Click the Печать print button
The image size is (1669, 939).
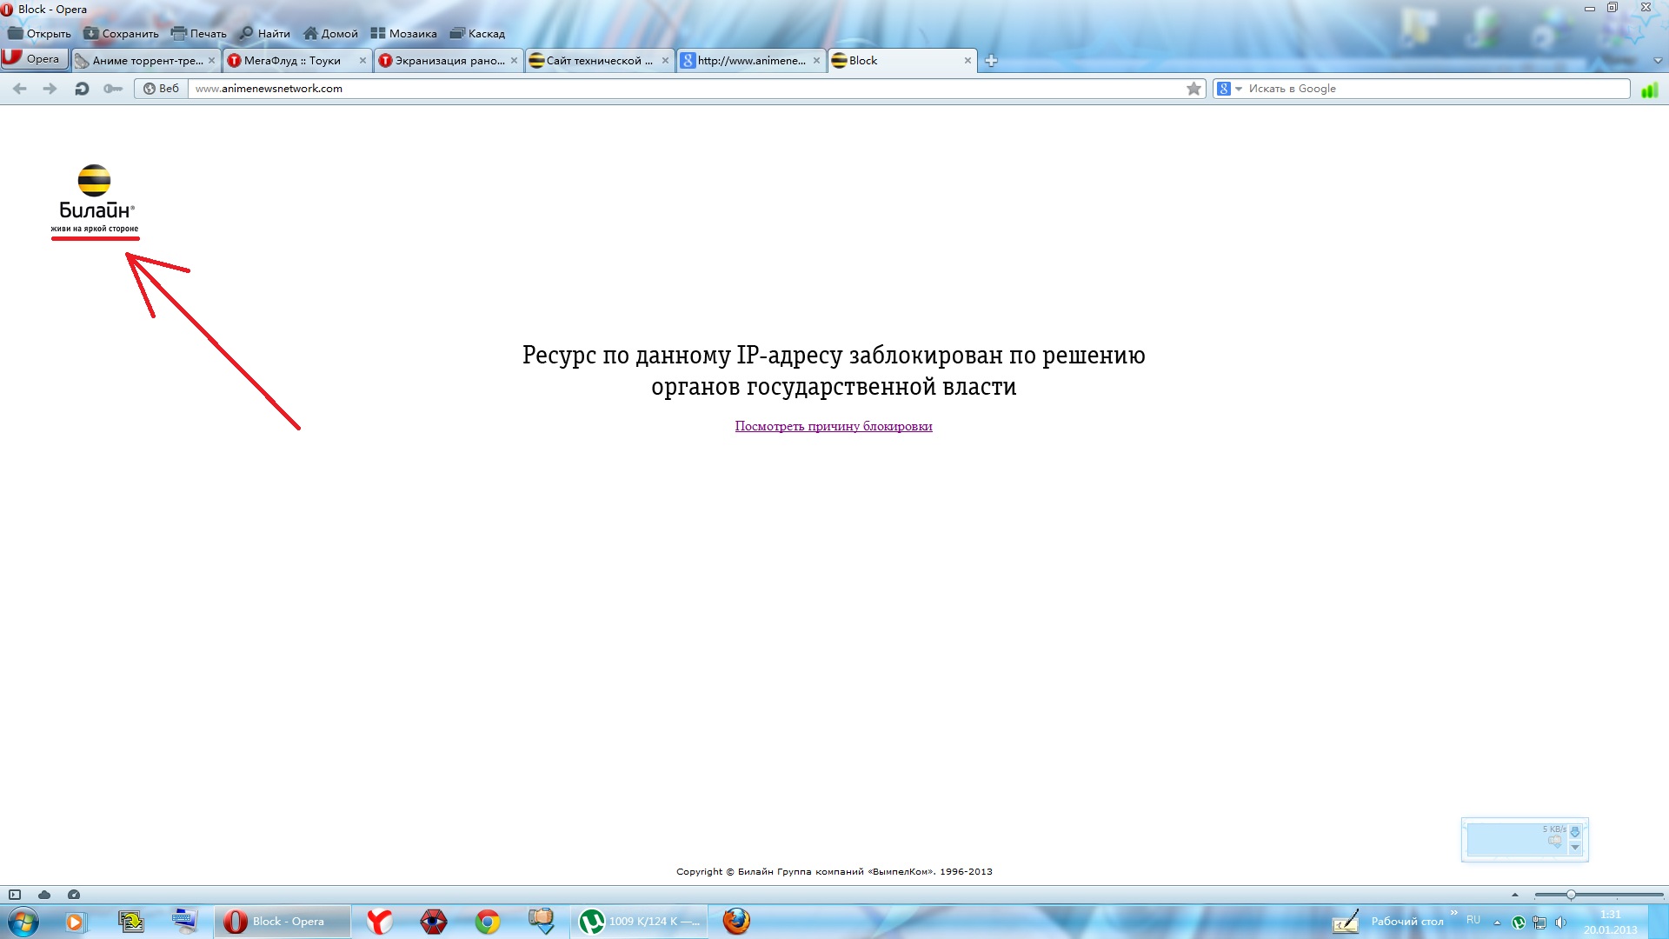pos(199,34)
